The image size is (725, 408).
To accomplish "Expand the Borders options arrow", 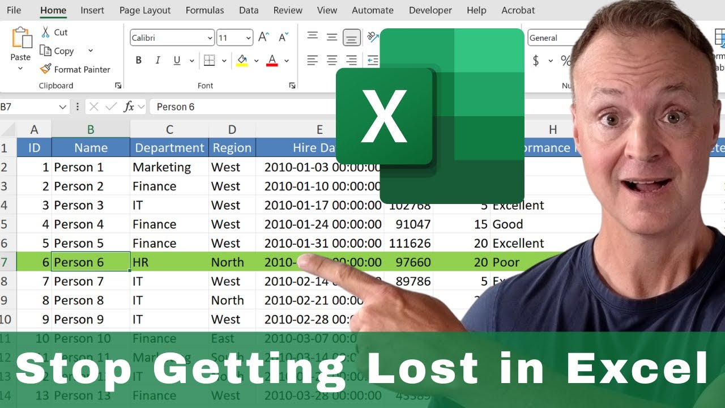I will click(x=224, y=61).
